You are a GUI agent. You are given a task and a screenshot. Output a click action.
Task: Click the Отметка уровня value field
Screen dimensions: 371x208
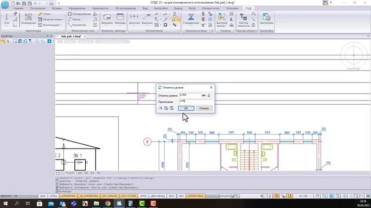(x=190, y=95)
